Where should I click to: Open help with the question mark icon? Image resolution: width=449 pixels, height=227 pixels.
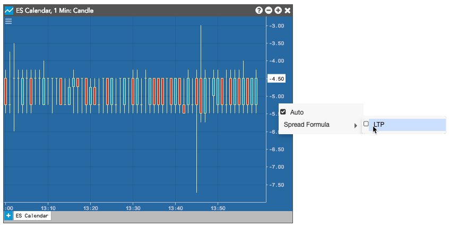259,11
